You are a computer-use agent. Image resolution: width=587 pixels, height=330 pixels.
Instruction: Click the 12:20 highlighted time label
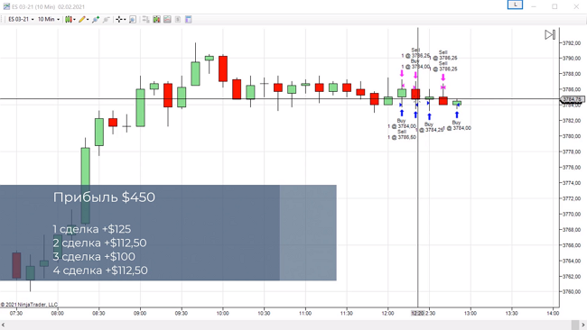coord(417,313)
